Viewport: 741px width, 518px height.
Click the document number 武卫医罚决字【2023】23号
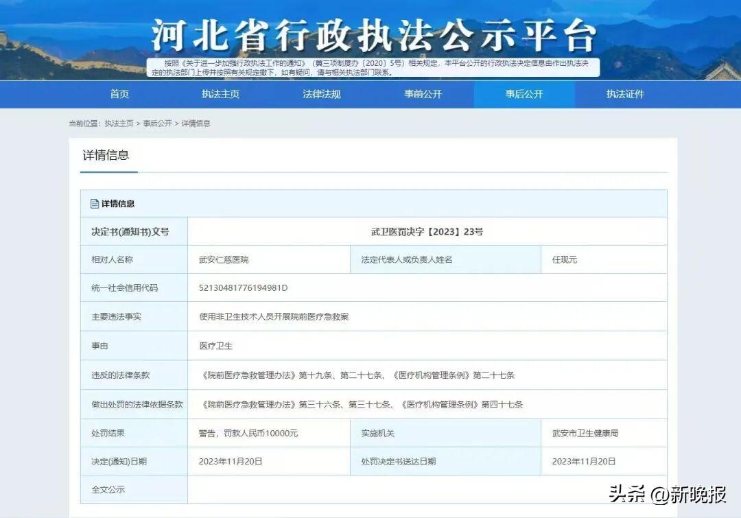coord(427,232)
